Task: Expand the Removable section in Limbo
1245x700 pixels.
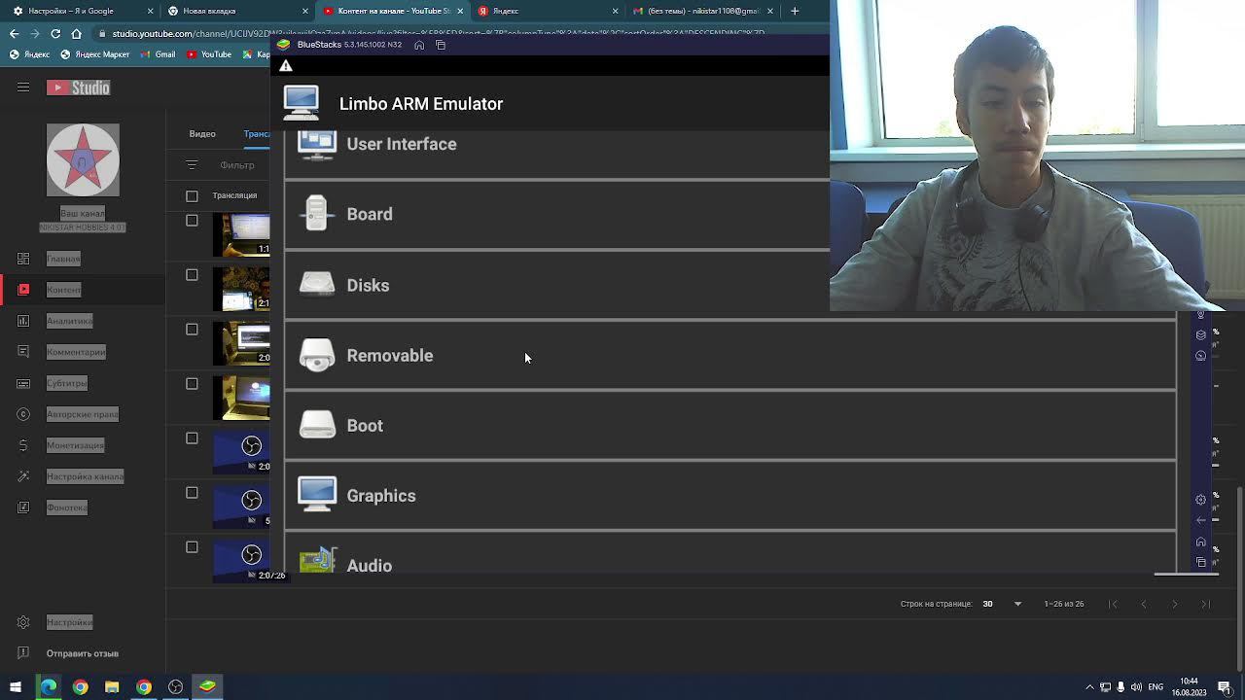Action: tap(729, 356)
